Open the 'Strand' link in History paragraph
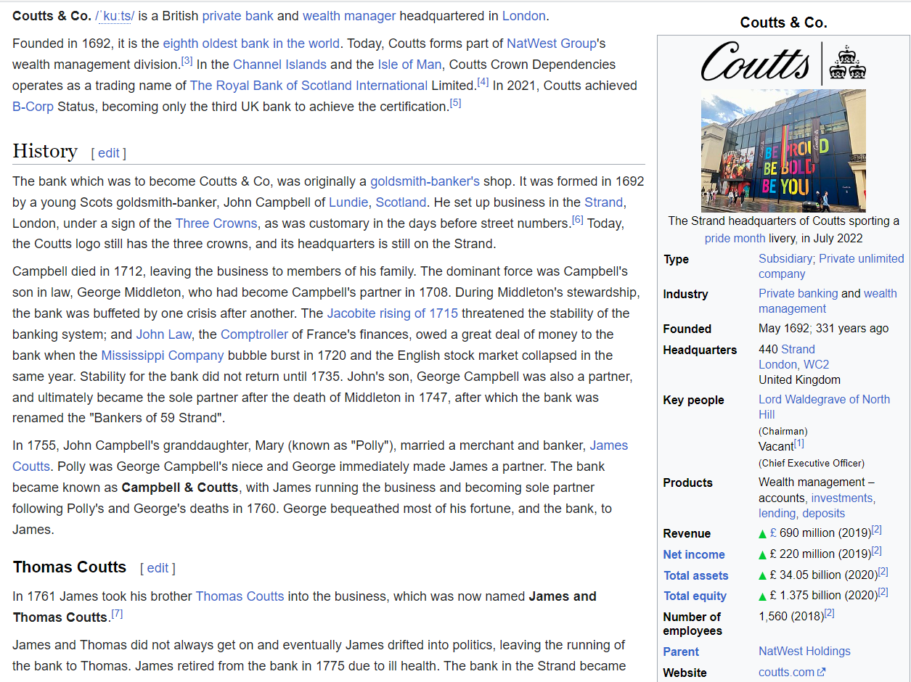The height and width of the screenshot is (682, 911). click(x=603, y=202)
